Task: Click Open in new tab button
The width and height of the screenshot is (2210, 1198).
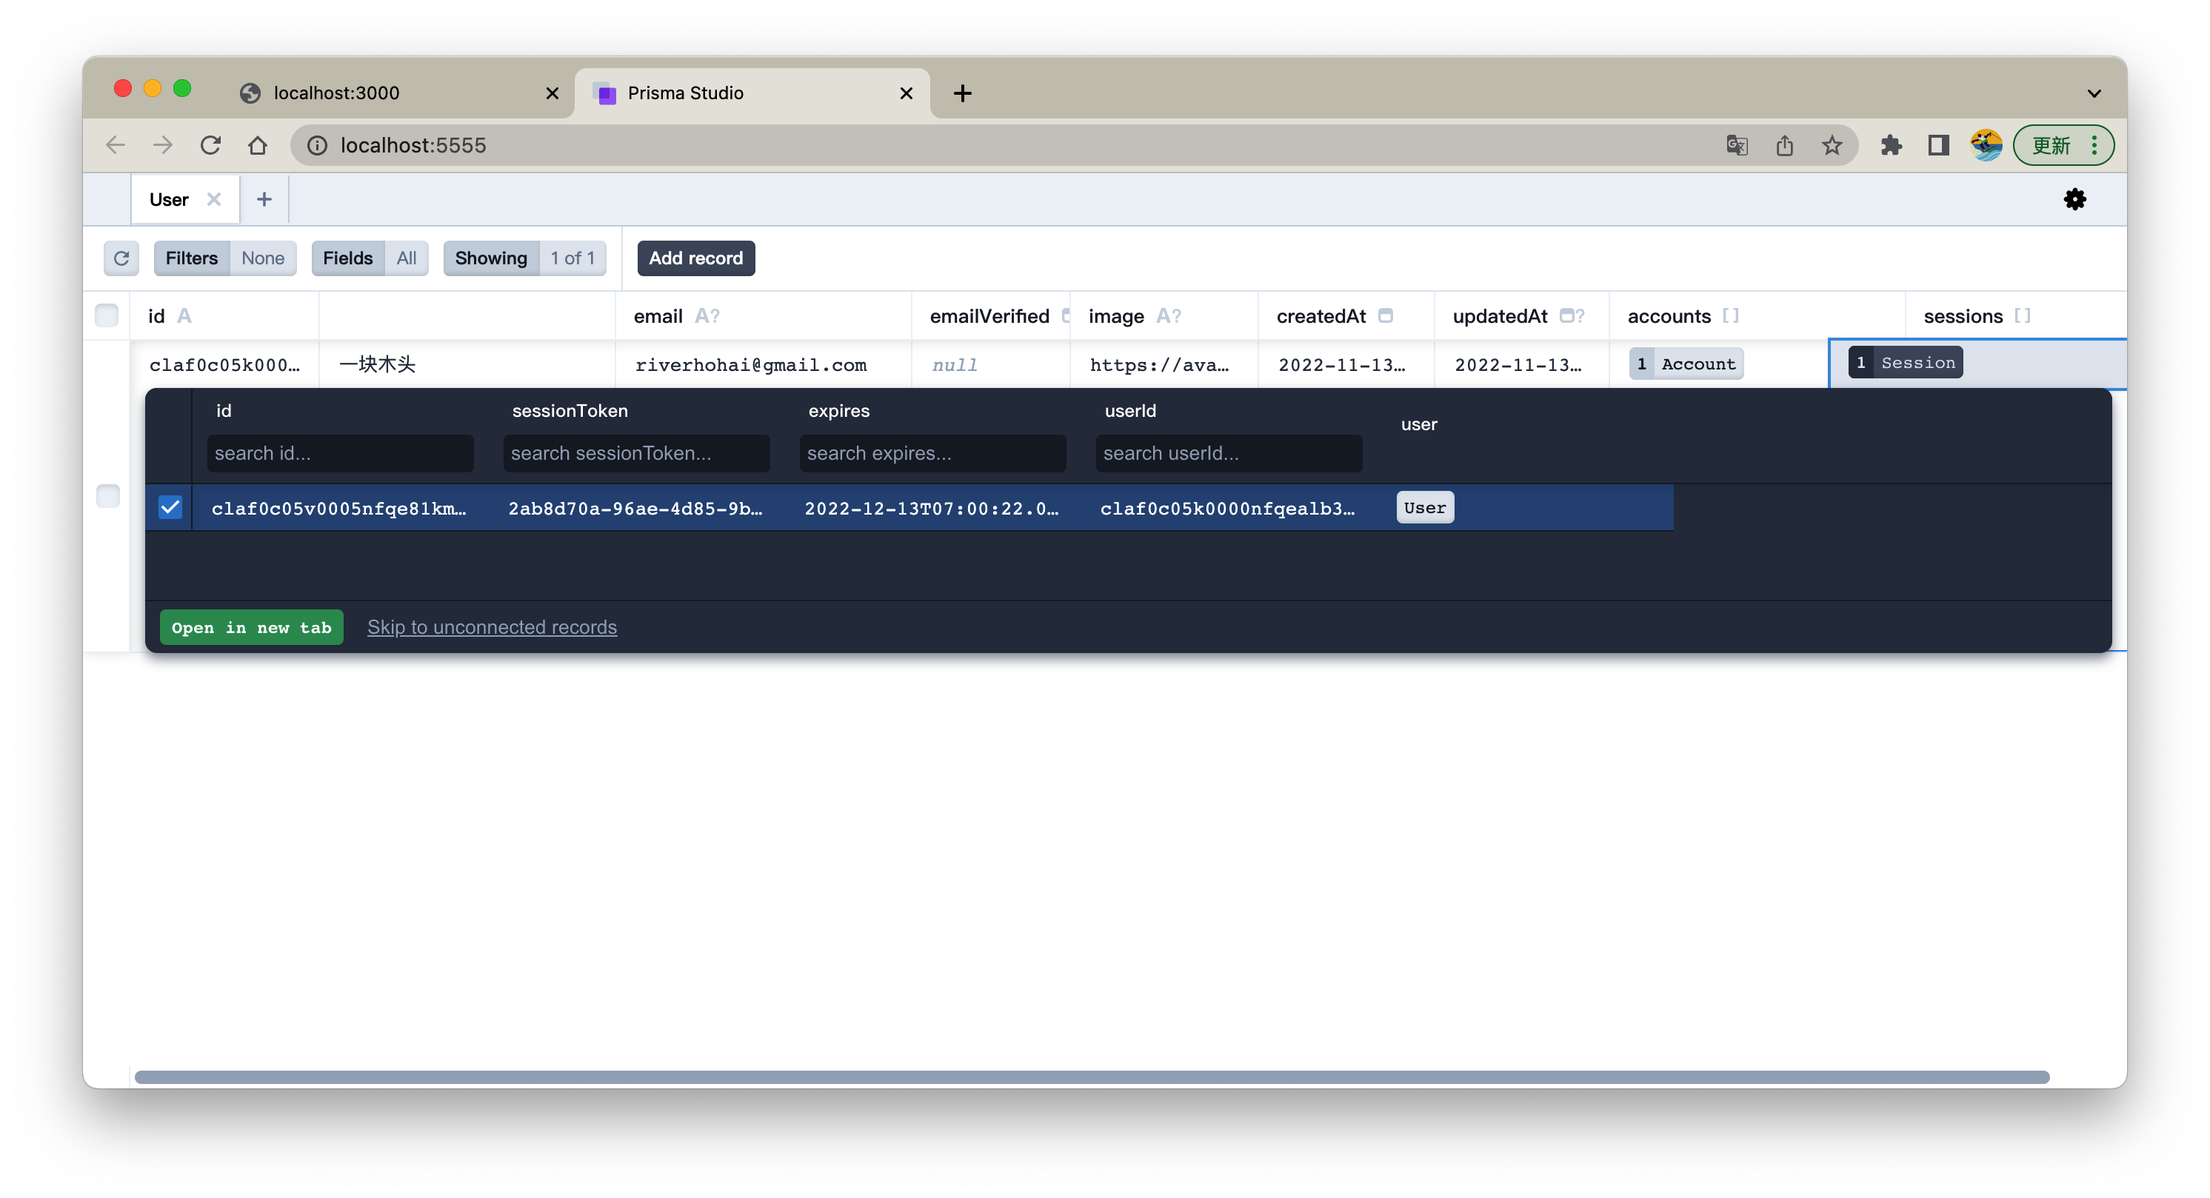Action: [x=251, y=628]
